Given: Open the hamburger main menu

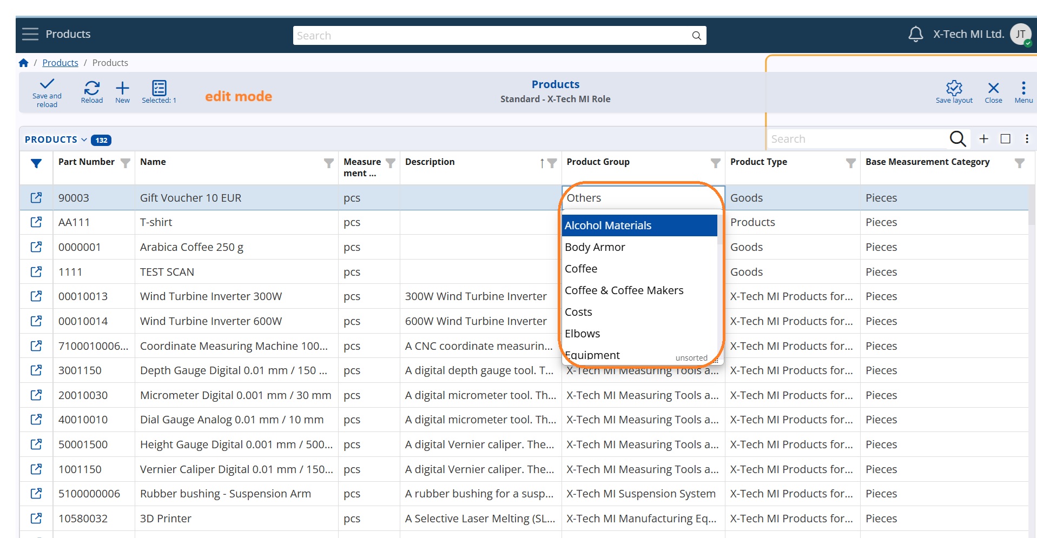Looking at the screenshot, I should (x=30, y=34).
